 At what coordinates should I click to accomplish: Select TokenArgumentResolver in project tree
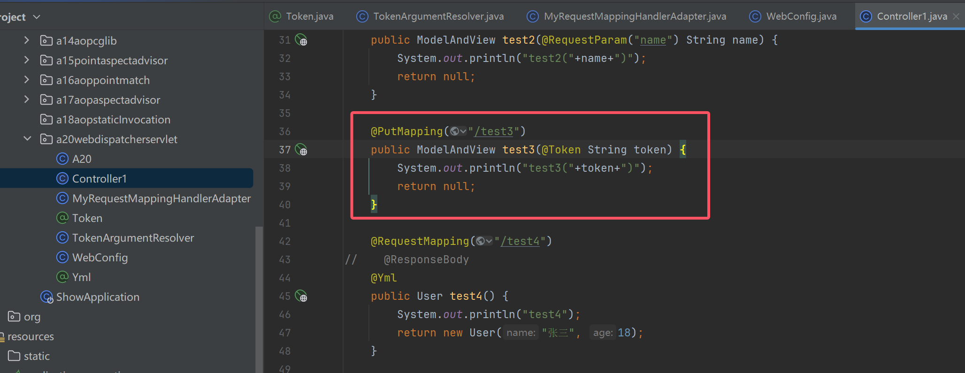(x=133, y=238)
